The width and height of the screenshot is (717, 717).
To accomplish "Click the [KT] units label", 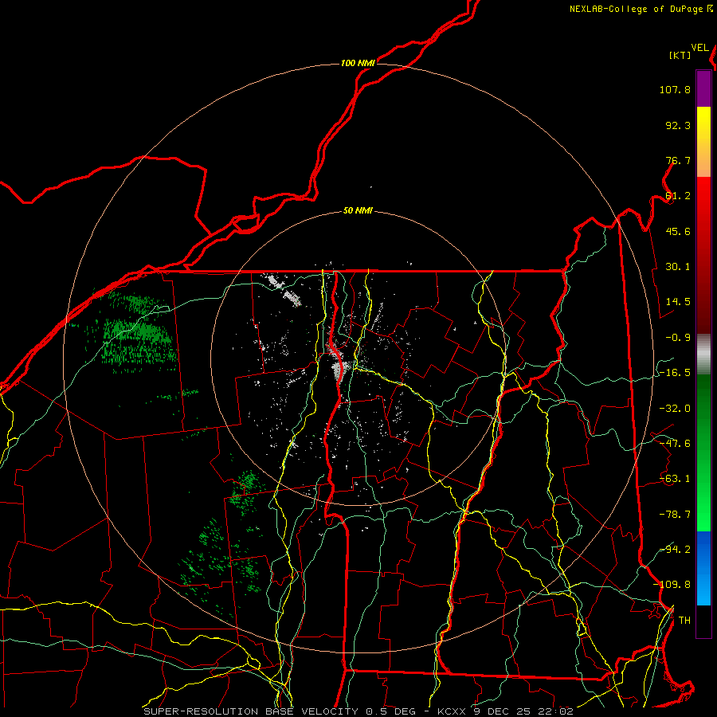I will 680,55.
